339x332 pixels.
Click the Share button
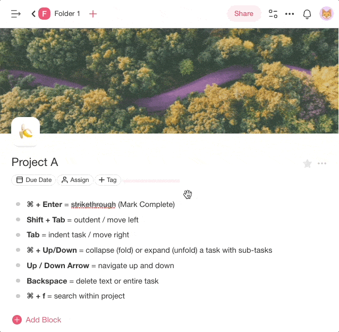(x=244, y=14)
